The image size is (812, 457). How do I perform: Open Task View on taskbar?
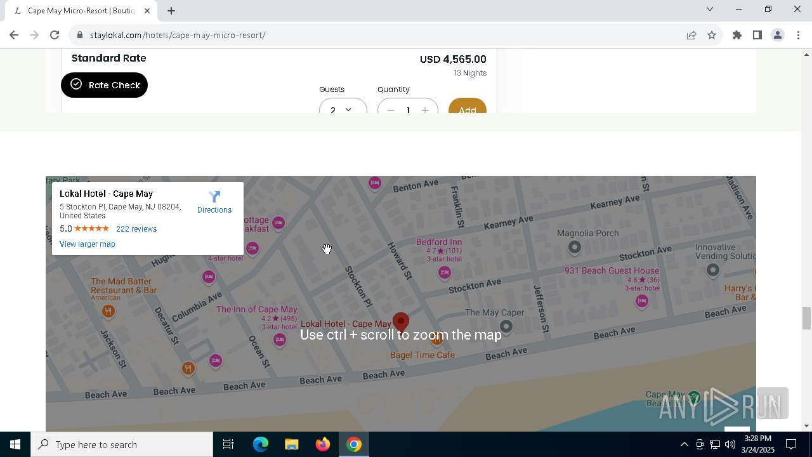point(228,444)
